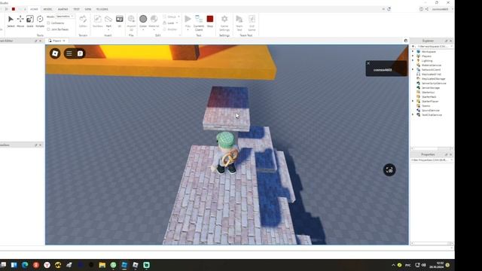Open the terrain Editor
The image size is (482, 271).
point(83,21)
